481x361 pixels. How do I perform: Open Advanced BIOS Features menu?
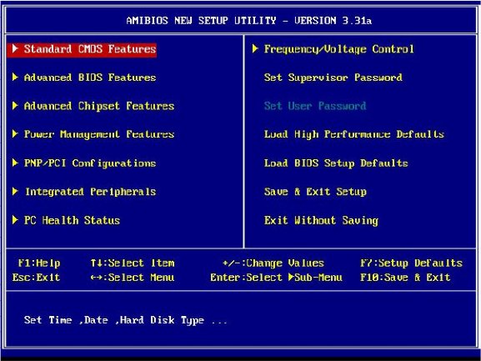[90, 78]
